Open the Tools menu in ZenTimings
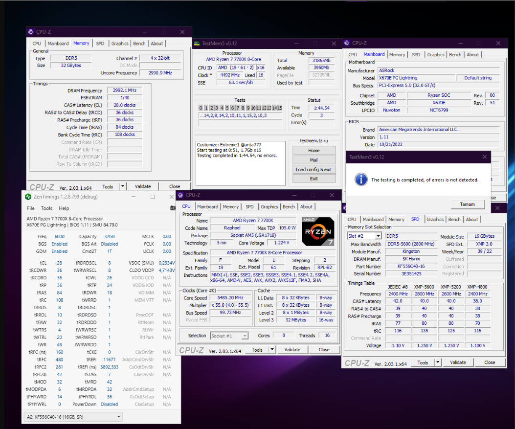Viewport: 515px width, 429px height. click(46, 208)
